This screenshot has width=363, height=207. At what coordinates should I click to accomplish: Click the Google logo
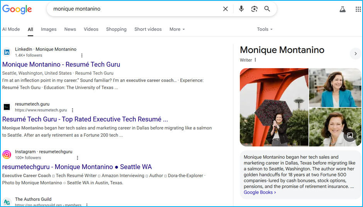click(17, 9)
